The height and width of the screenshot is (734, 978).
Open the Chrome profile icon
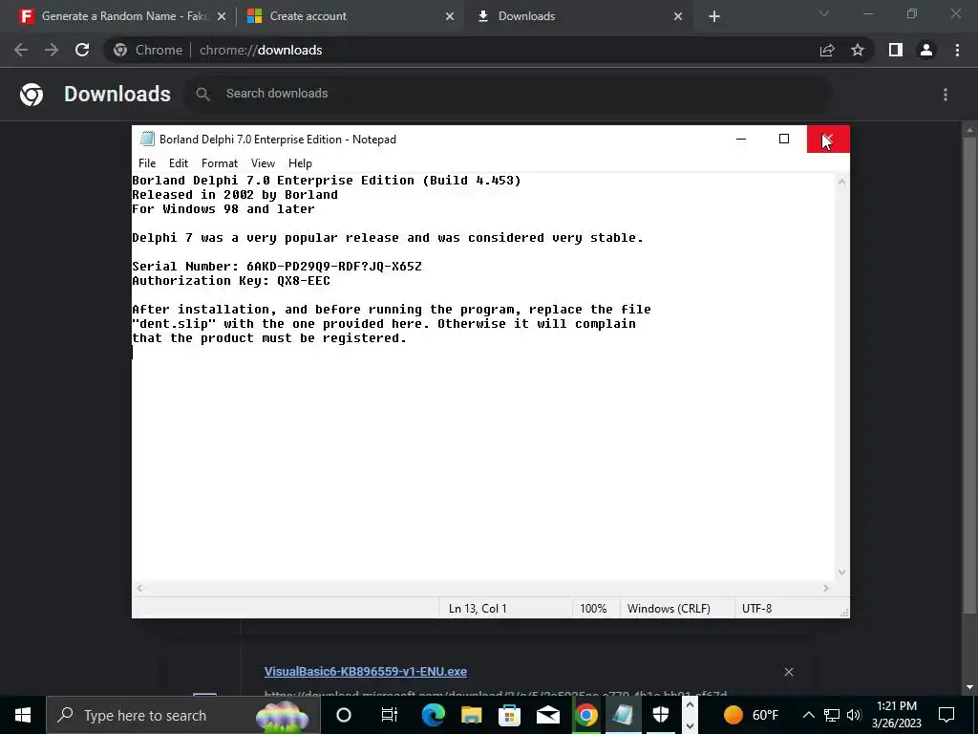pos(926,50)
